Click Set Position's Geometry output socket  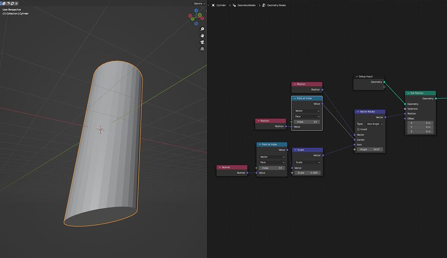tap(436, 99)
